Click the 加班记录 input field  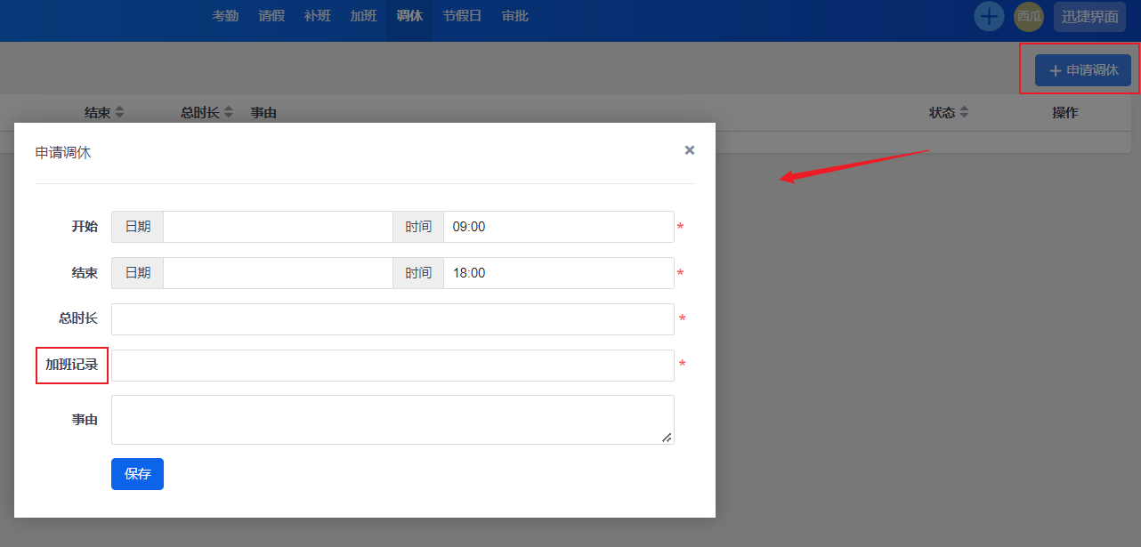click(392, 366)
